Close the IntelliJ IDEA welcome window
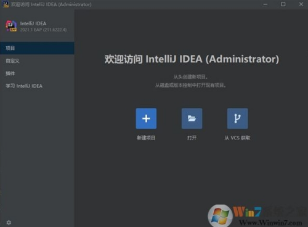 (x=301, y=4)
